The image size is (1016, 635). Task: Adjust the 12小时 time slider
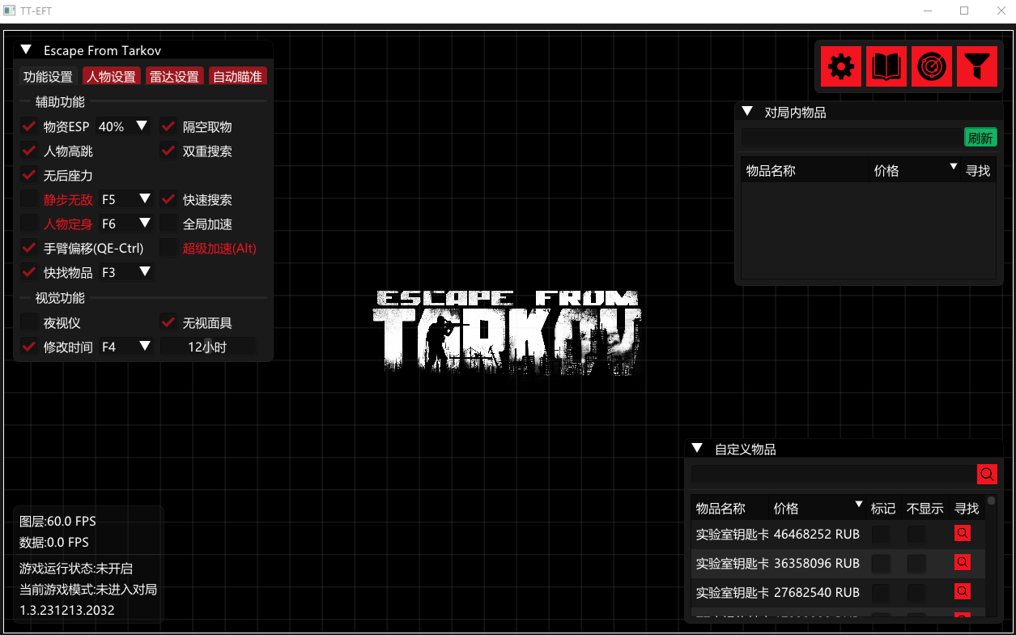207,347
